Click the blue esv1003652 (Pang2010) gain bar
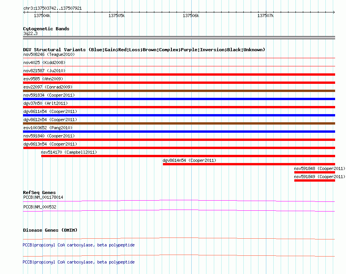The width and height of the screenshot is (346, 274). [179, 132]
